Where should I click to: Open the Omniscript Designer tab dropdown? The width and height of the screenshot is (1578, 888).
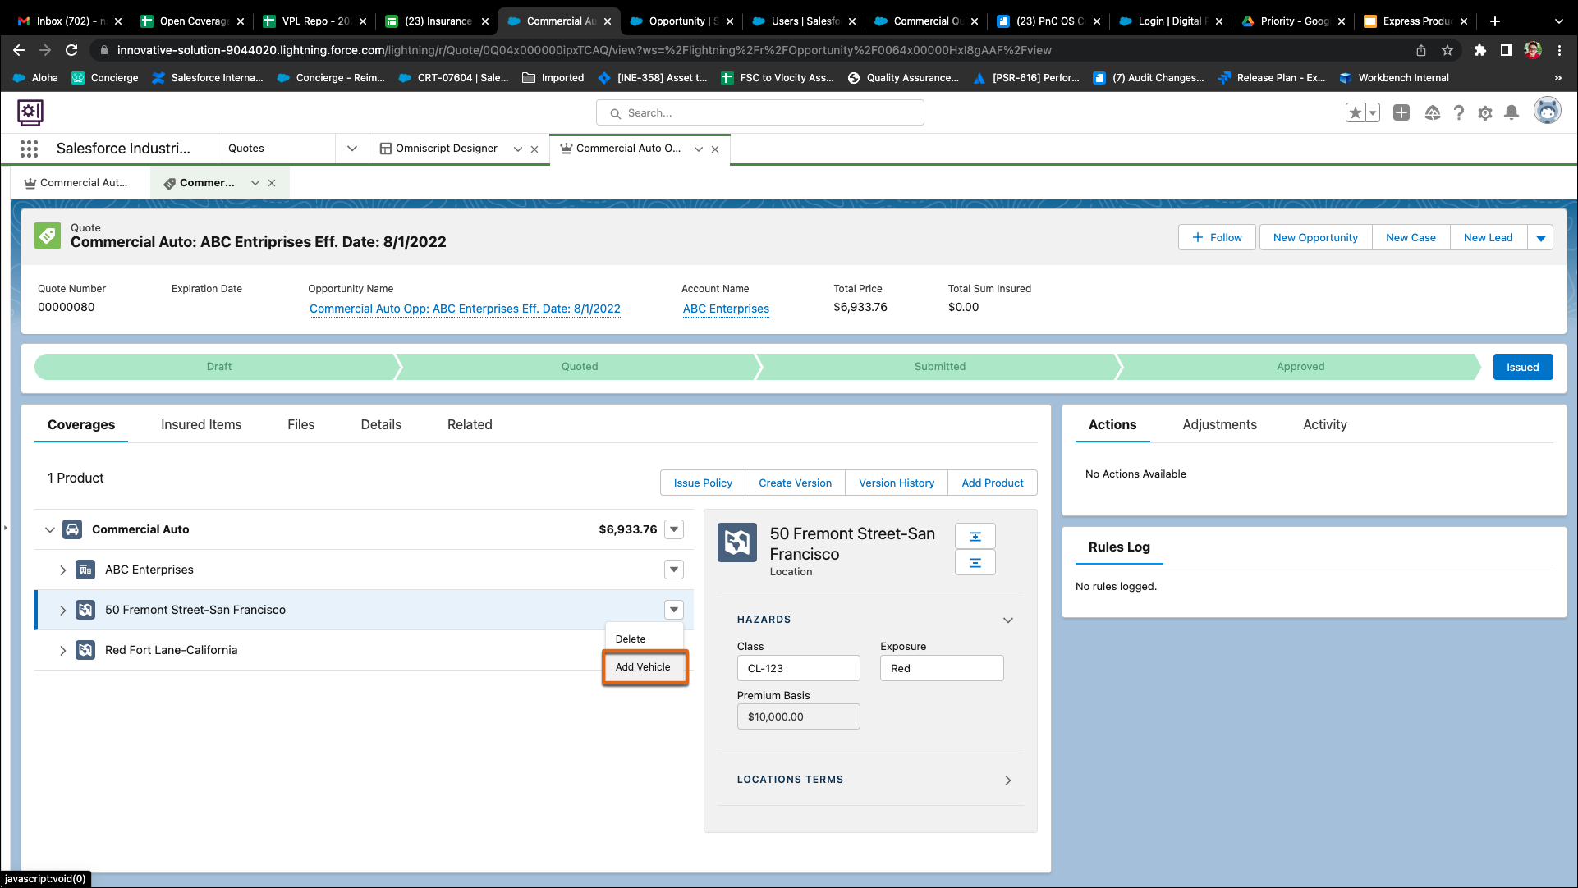coord(518,149)
